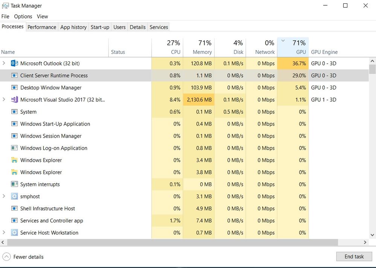The width and height of the screenshot is (376, 268).
Task: Click the sort arrow above the GPU column
Action: 283,41
